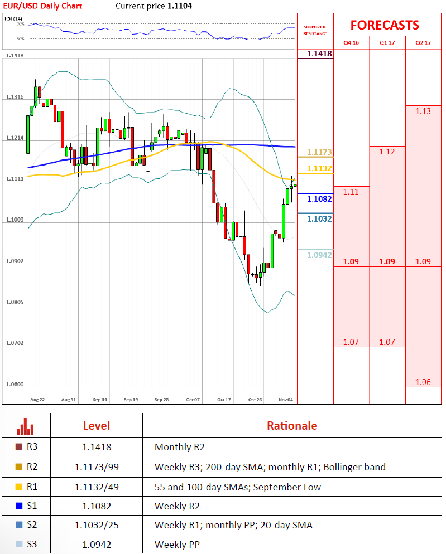Click the 1.0942 support level label

pos(320,255)
